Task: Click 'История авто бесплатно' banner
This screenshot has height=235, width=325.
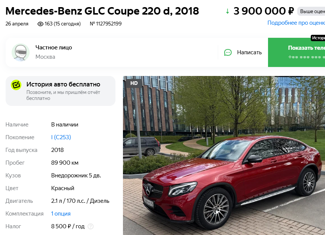Action: click(60, 91)
